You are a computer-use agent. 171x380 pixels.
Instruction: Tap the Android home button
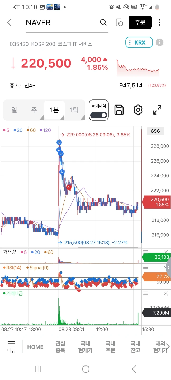click(x=85, y=369)
